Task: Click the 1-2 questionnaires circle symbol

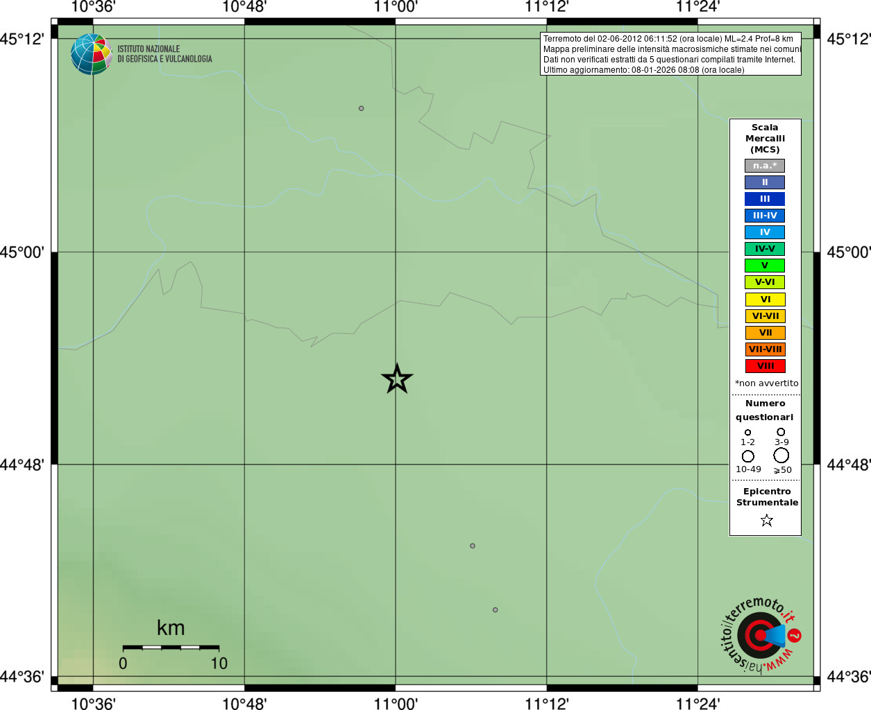Action: (x=747, y=432)
